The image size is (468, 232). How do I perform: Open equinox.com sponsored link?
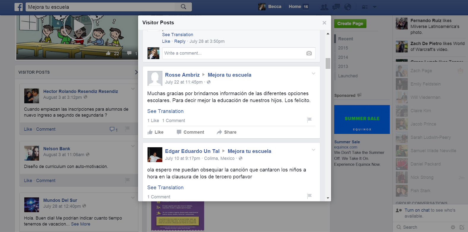346,147
